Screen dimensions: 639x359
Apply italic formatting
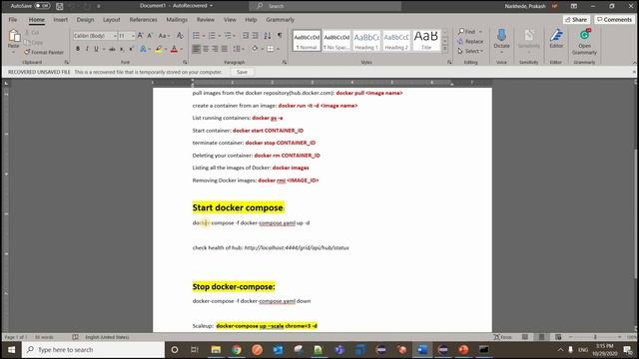point(87,49)
